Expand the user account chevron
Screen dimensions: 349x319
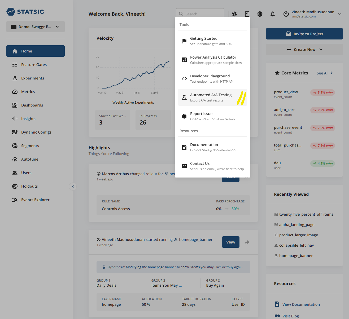[340, 14]
